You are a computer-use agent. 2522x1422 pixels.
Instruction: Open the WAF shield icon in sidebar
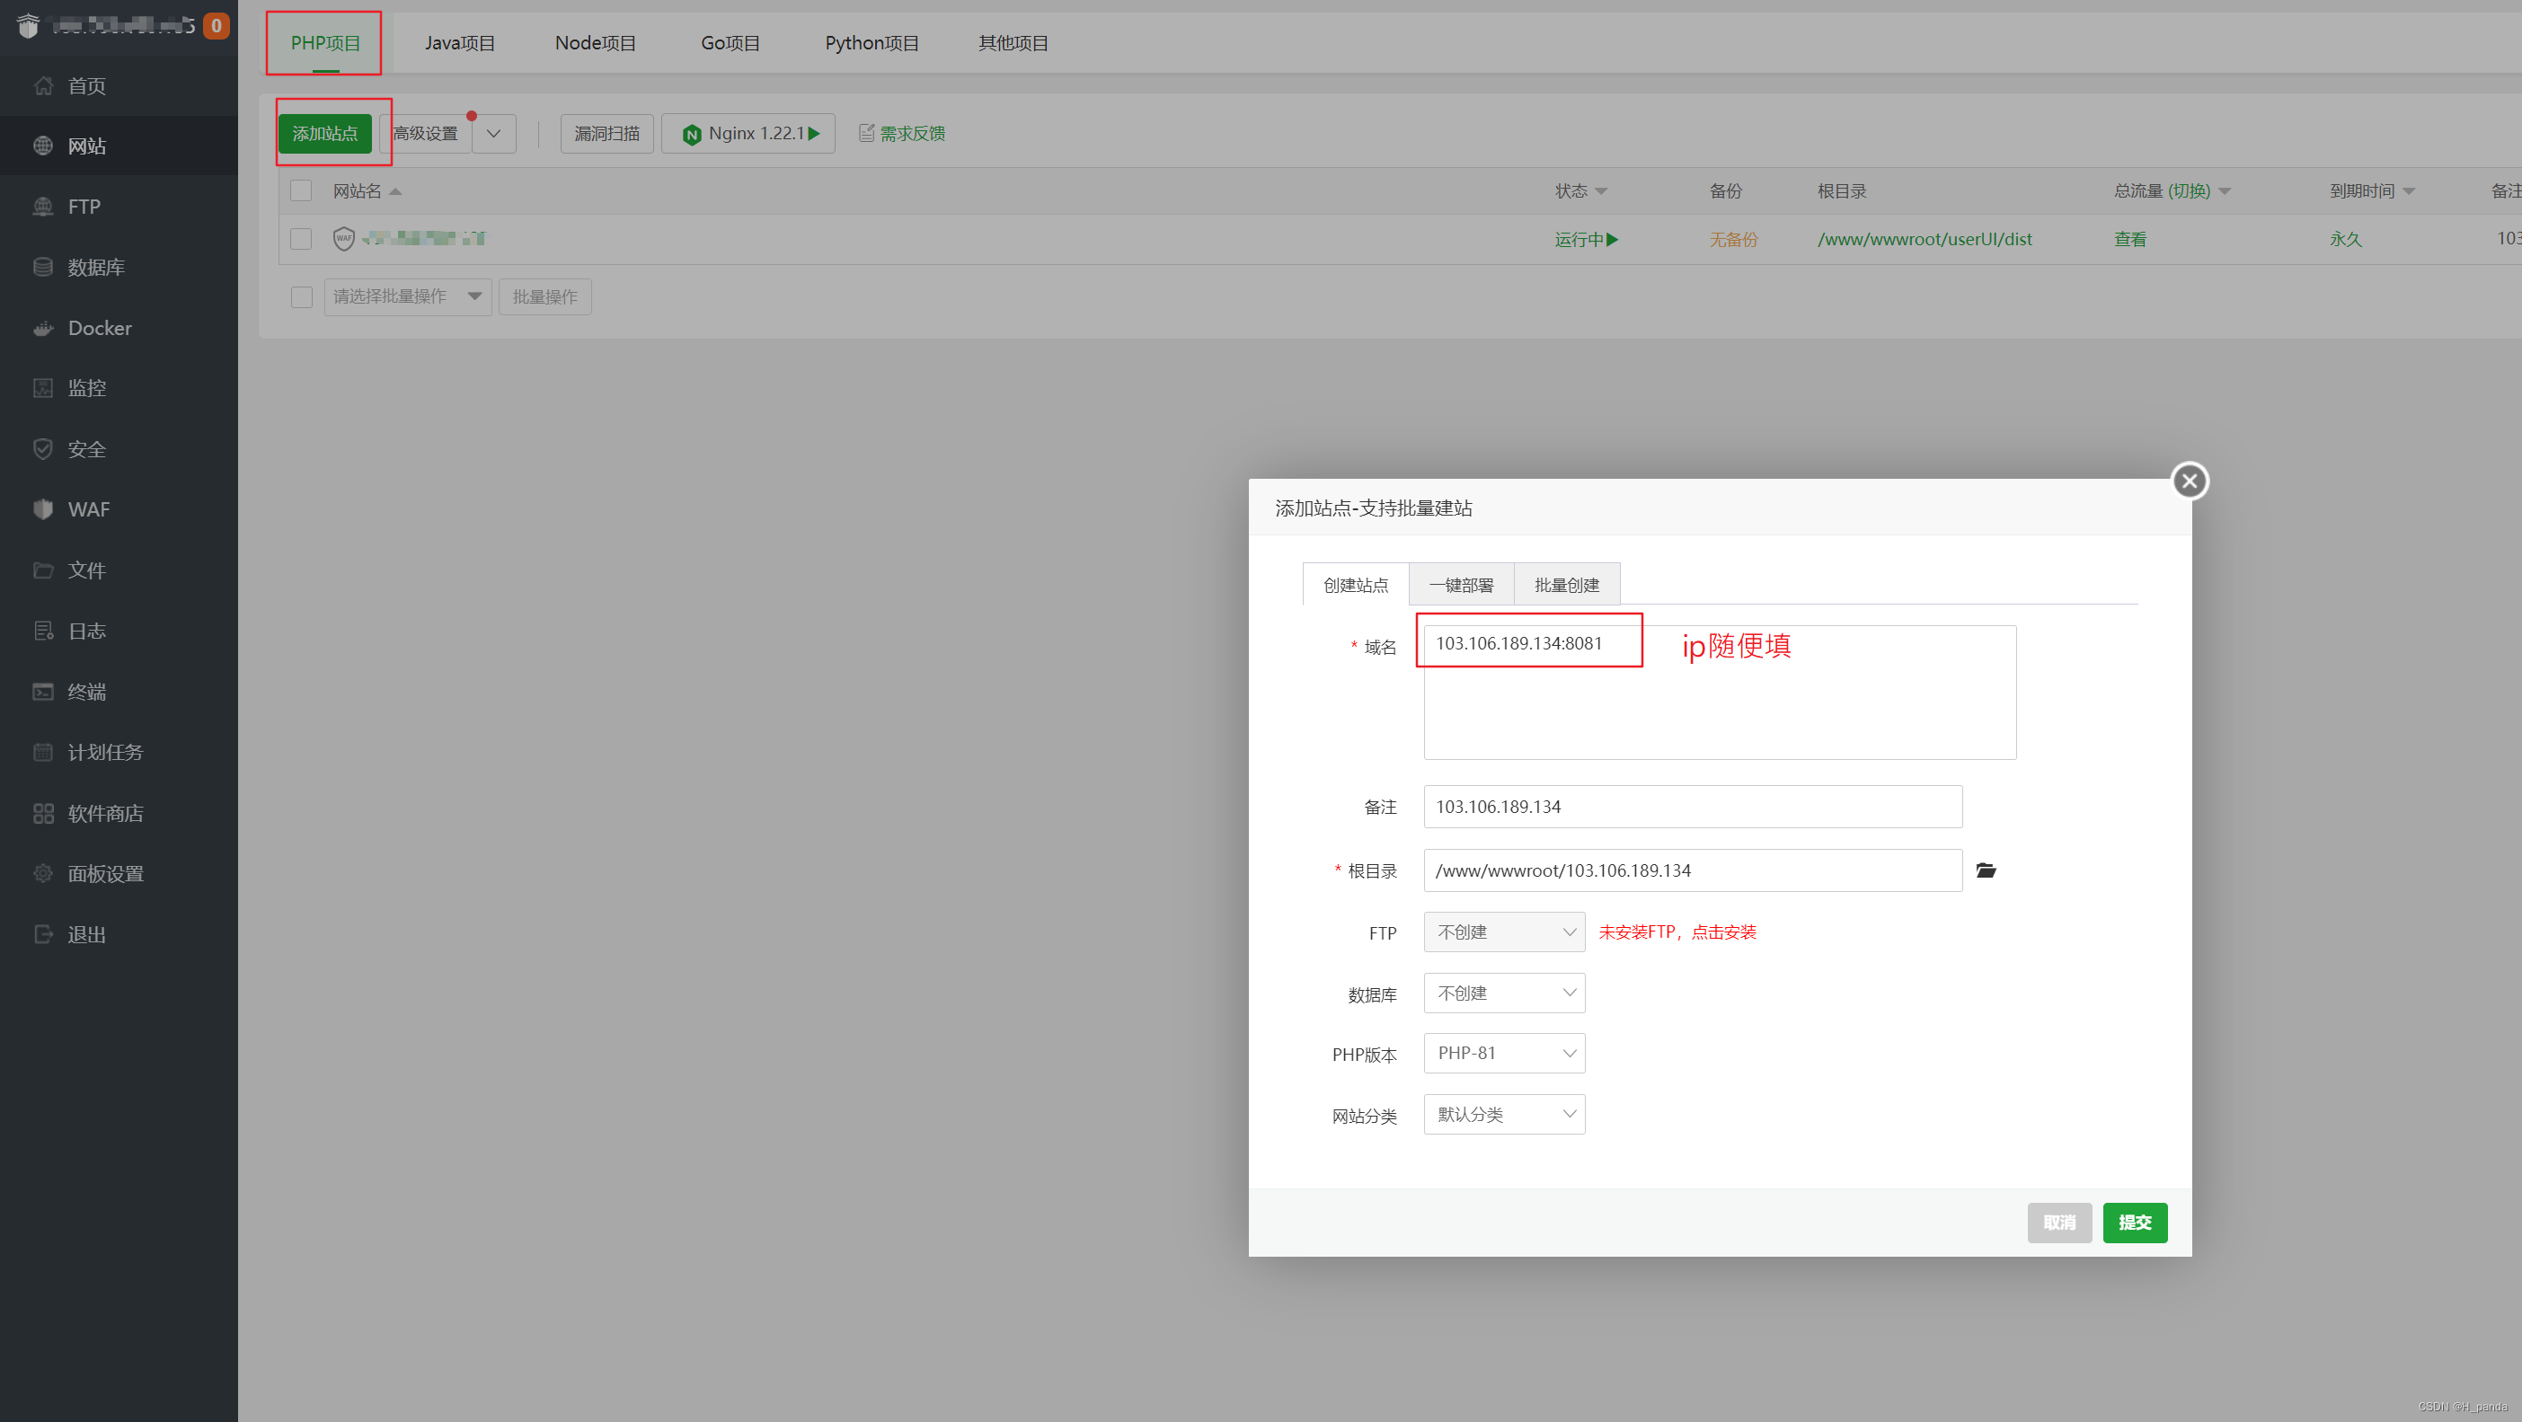42,509
